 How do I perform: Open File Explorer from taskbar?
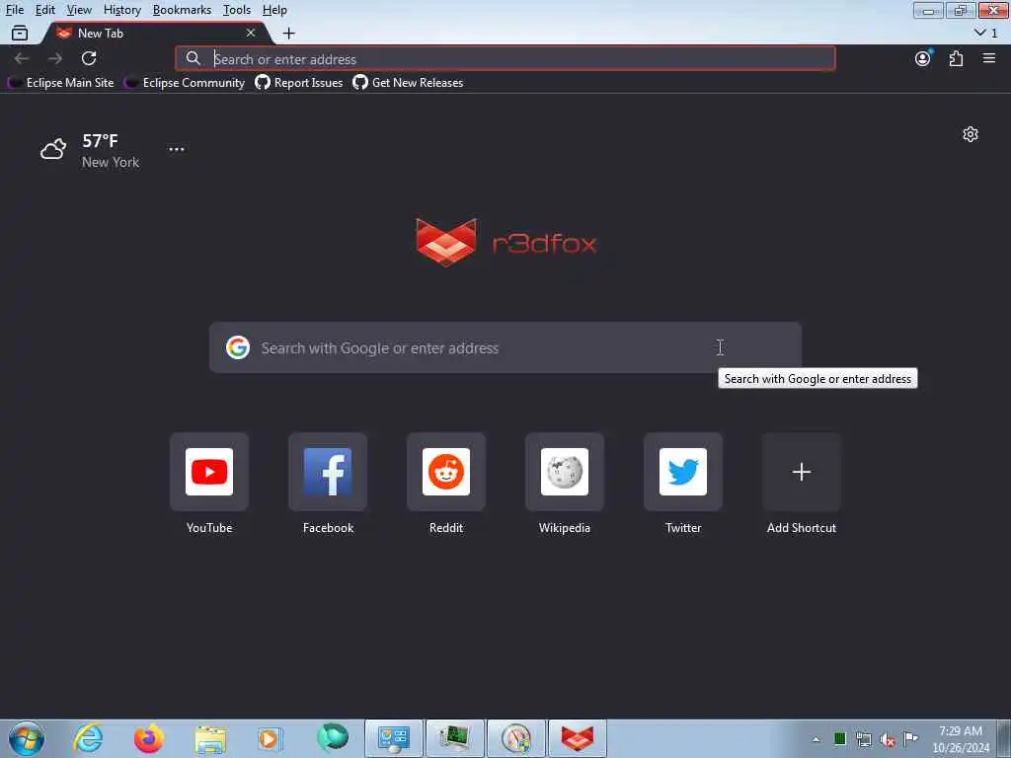point(210,738)
